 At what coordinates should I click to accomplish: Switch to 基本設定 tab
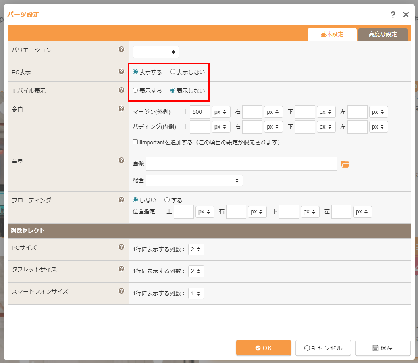click(x=332, y=34)
